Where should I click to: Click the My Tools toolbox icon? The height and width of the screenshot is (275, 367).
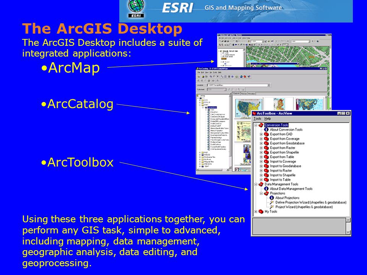(x=261, y=212)
